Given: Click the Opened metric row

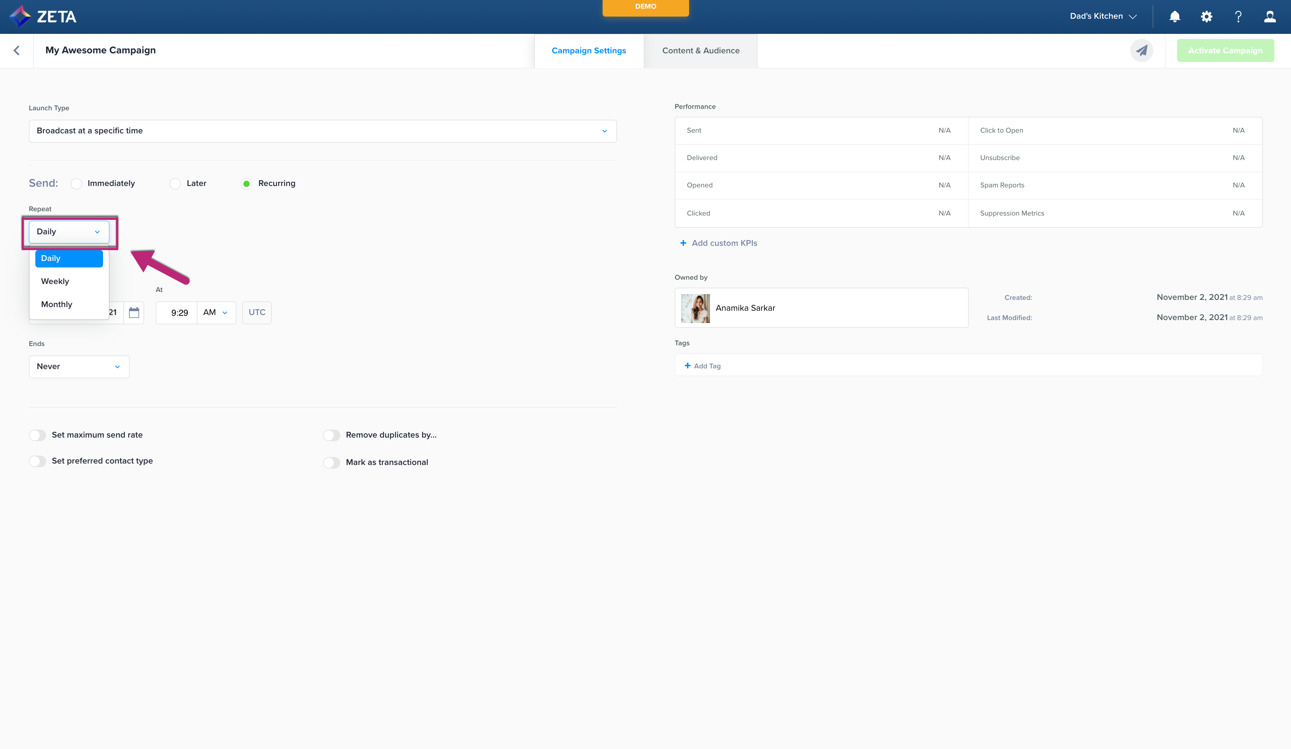Looking at the screenshot, I should pos(821,186).
